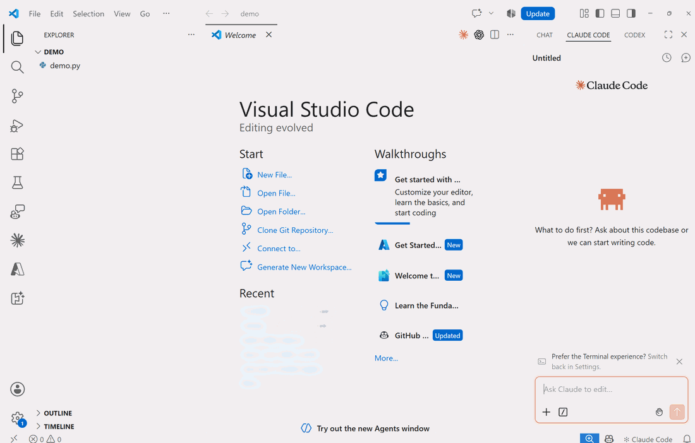Open the notifications bell in status bar

(x=687, y=439)
